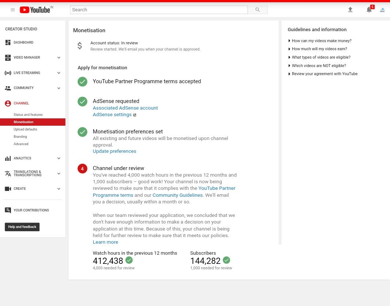Click the dollar sign account status icon
The width and height of the screenshot is (390, 306).
point(80,45)
